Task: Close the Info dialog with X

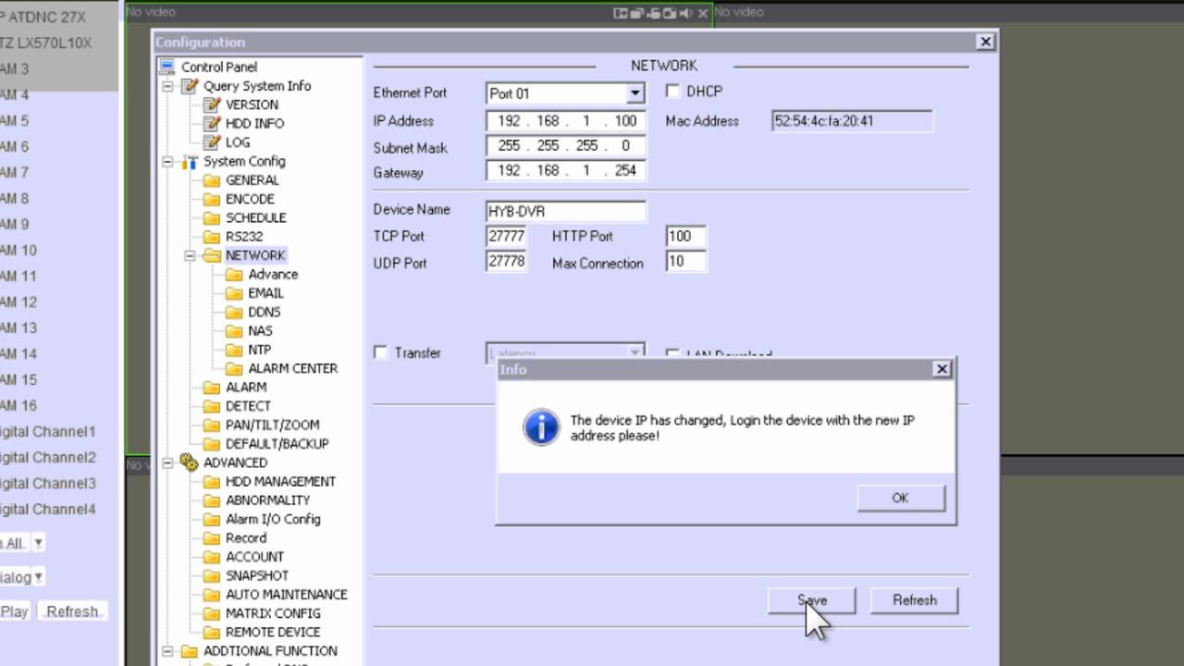Action: point(942,369)
